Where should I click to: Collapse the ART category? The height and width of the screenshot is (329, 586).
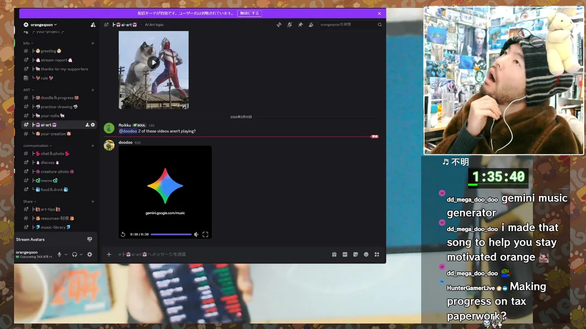coord(28,90)
